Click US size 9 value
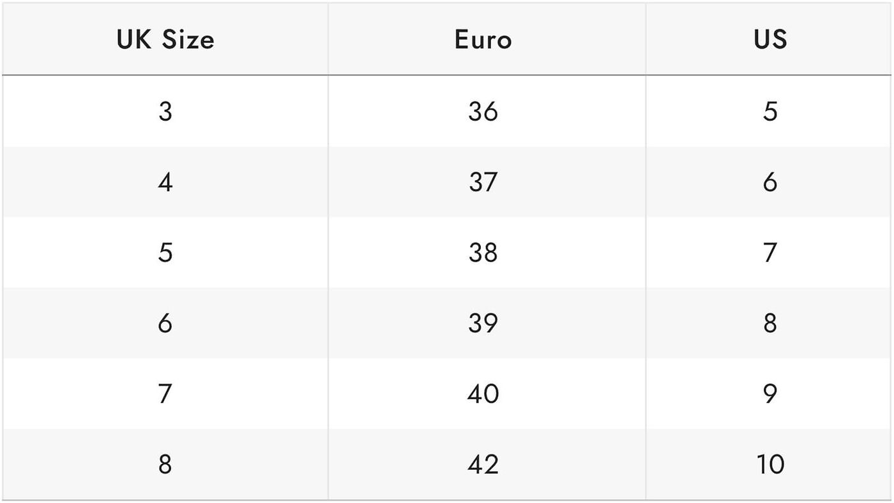 point(770,394)
